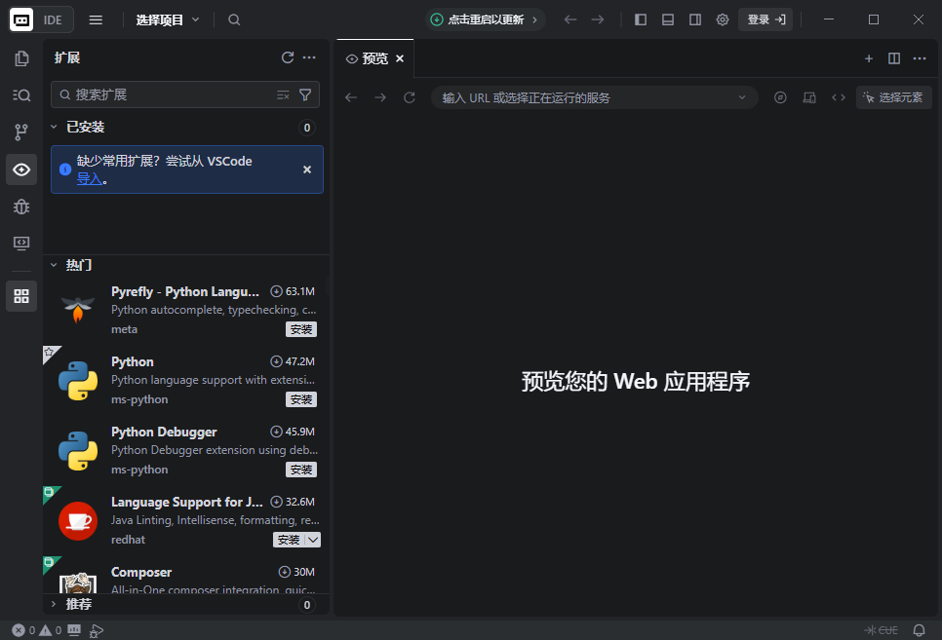Open editor more actions menu
Screen dimensions: 942x640
920,58
